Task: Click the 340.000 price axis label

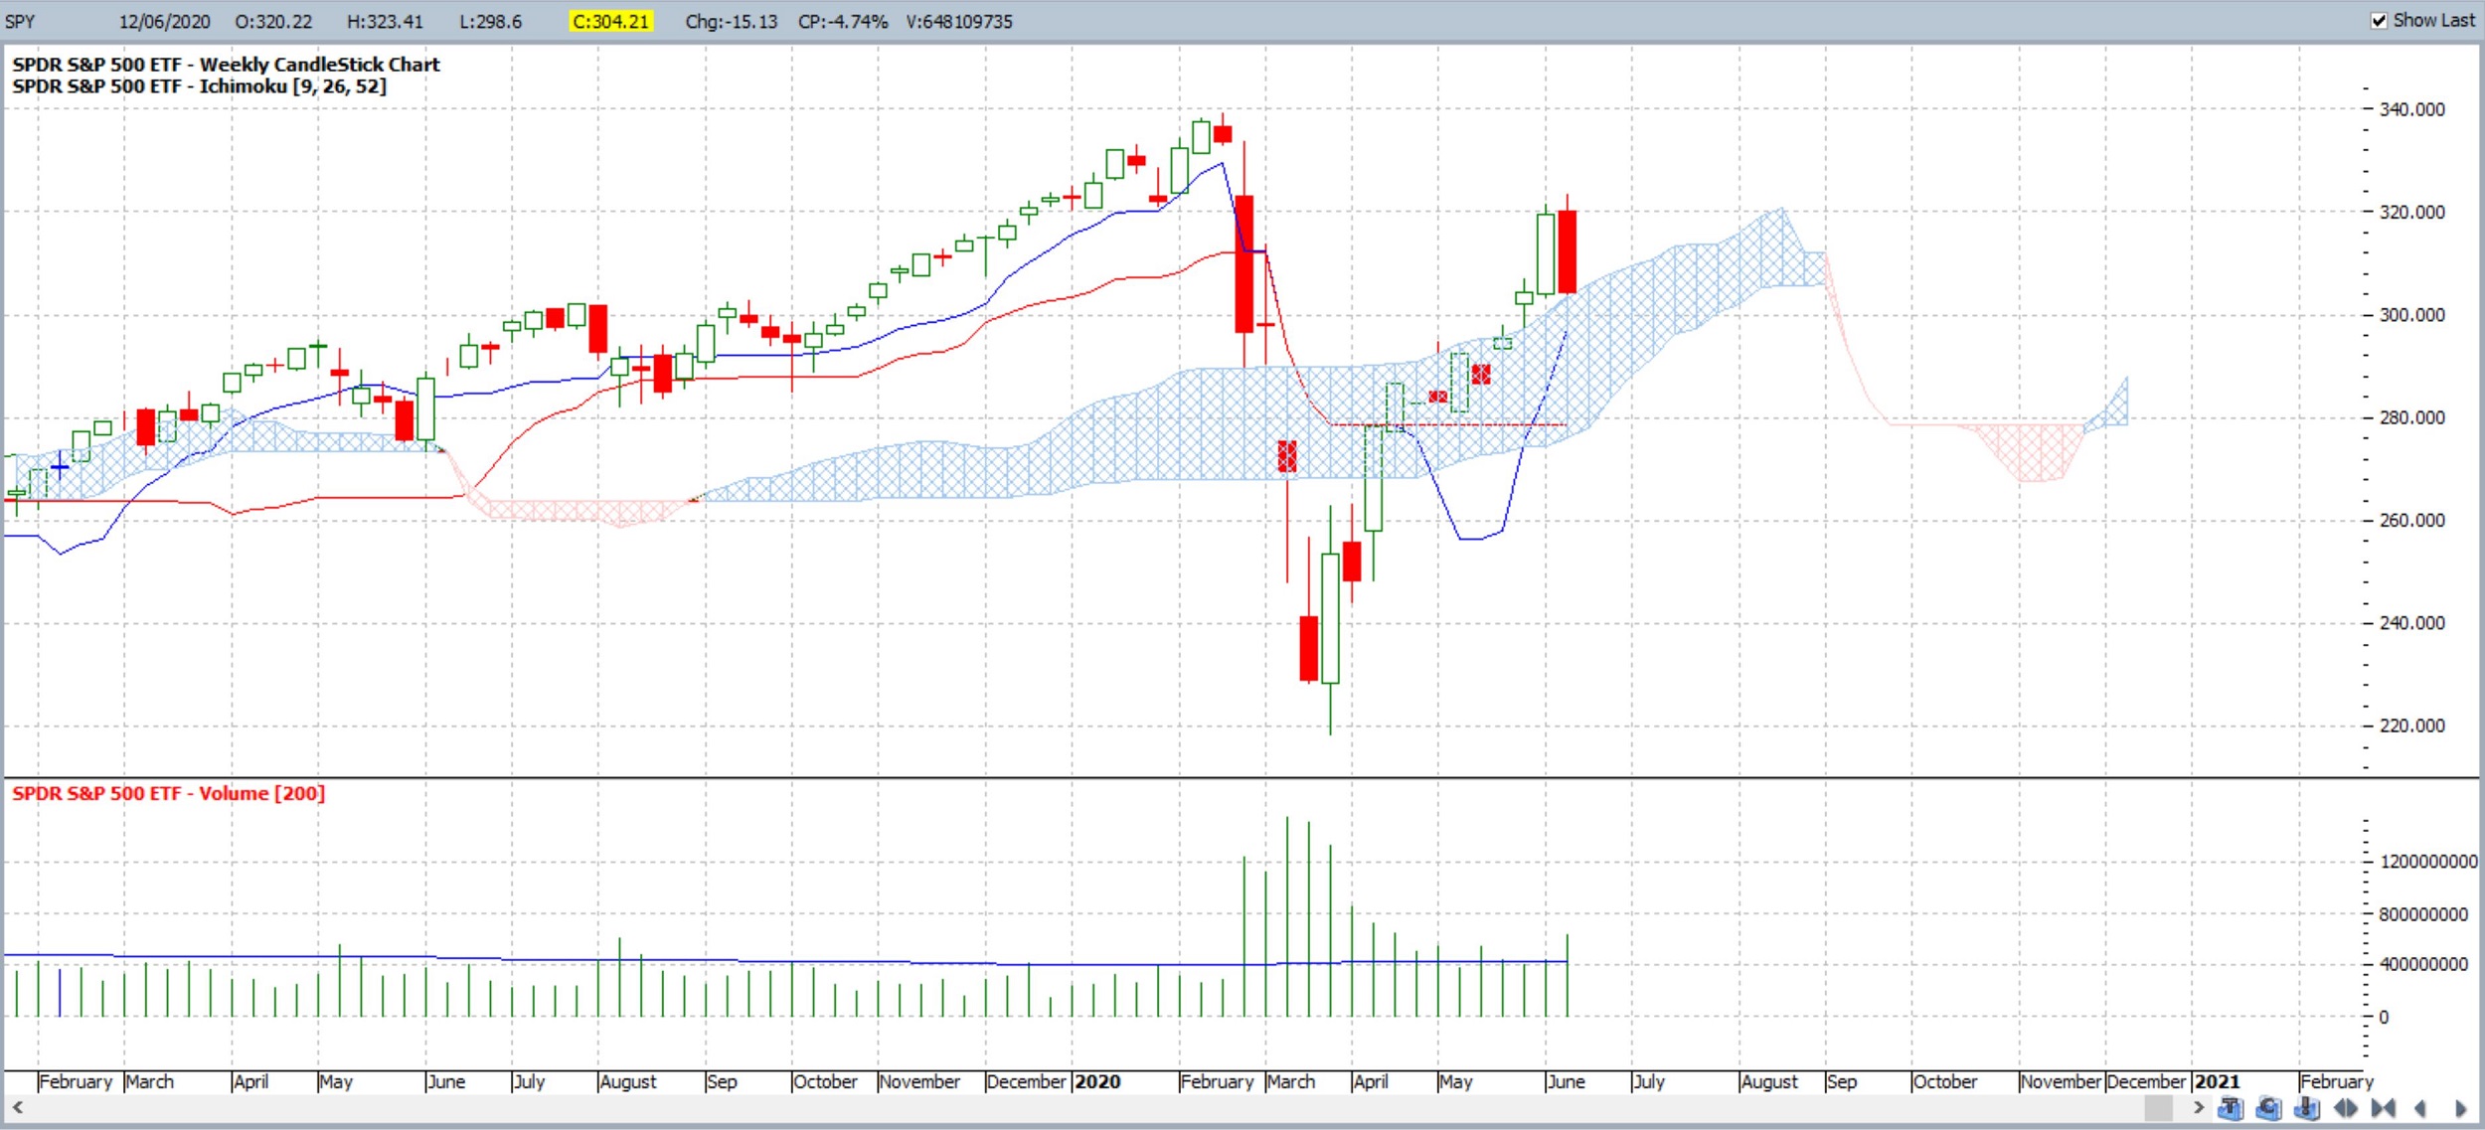Action: tap(2411, 109)
